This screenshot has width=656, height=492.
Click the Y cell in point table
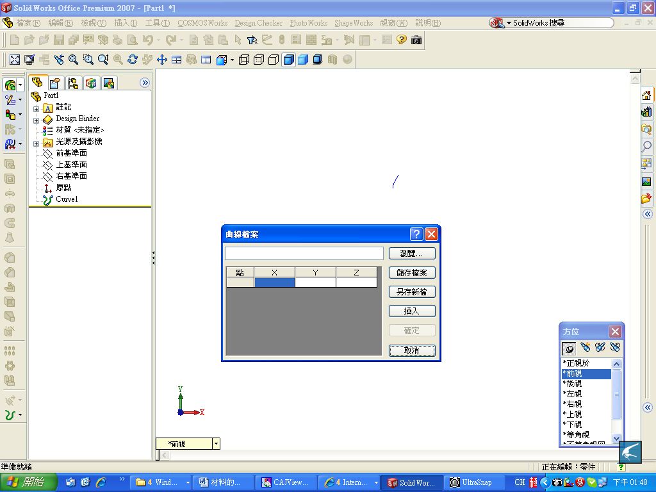(315, 283)
